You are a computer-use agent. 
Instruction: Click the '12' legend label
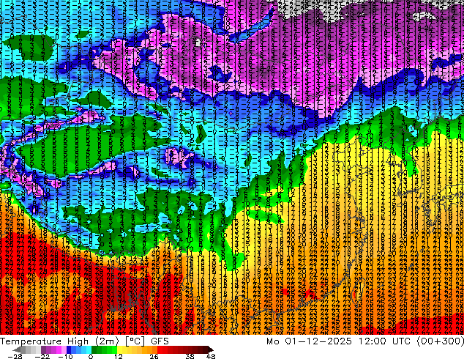pos(119,356)
